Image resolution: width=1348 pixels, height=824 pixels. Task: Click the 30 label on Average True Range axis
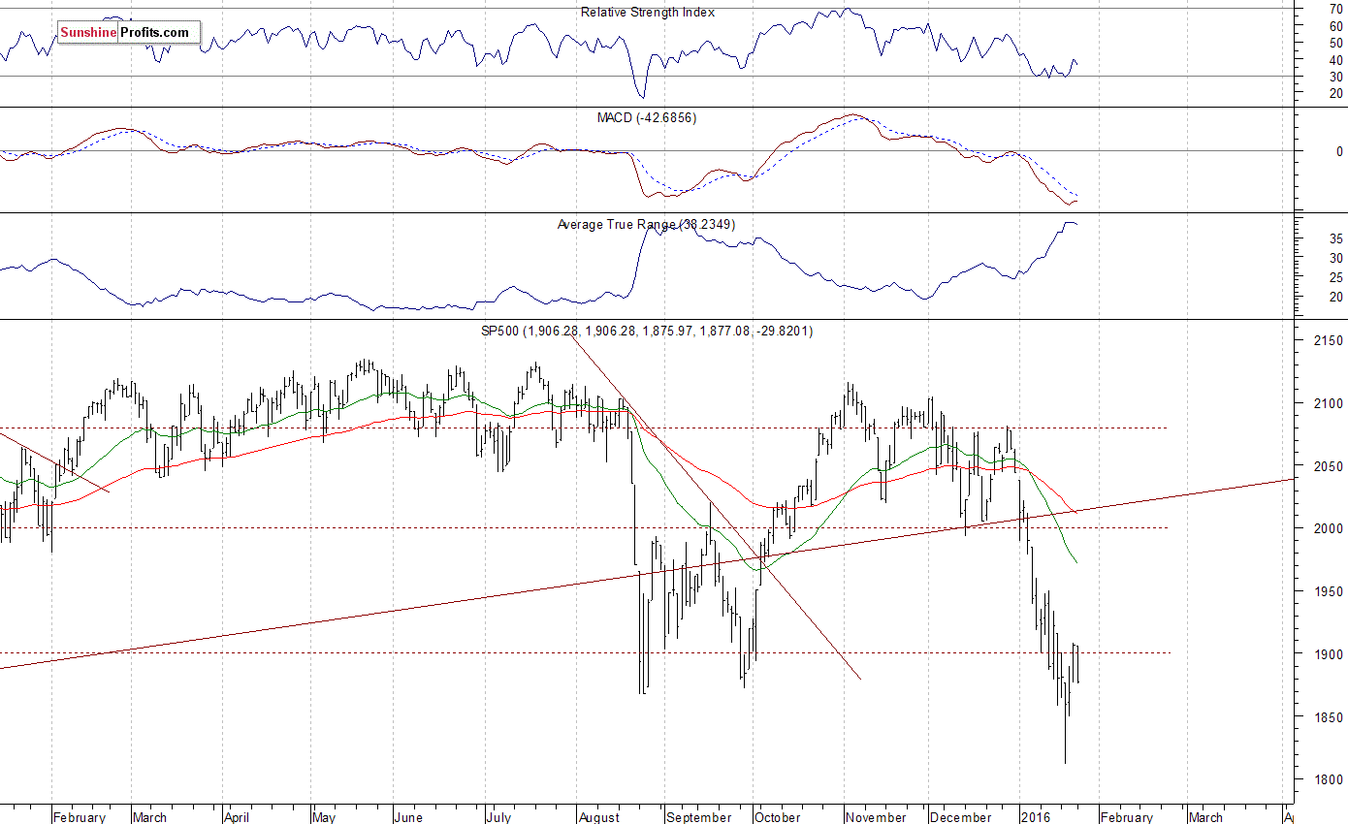[1335, 258]
